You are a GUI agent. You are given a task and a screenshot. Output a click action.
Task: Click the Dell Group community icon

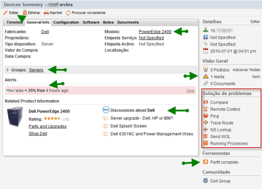205,181
